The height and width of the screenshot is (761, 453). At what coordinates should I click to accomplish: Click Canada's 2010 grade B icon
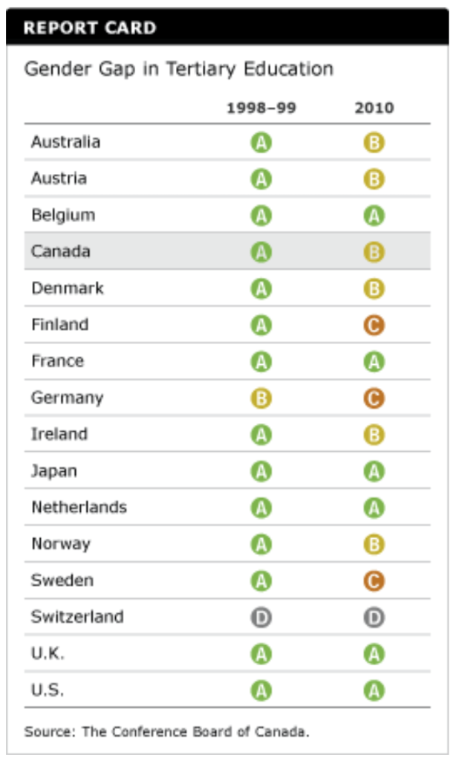coord(374,252)
